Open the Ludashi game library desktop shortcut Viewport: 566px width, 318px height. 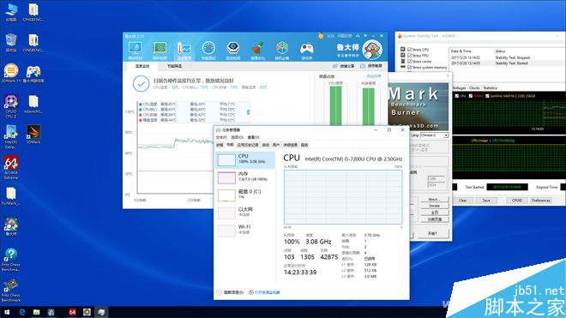pyautogui.click(x=33, y=74)
